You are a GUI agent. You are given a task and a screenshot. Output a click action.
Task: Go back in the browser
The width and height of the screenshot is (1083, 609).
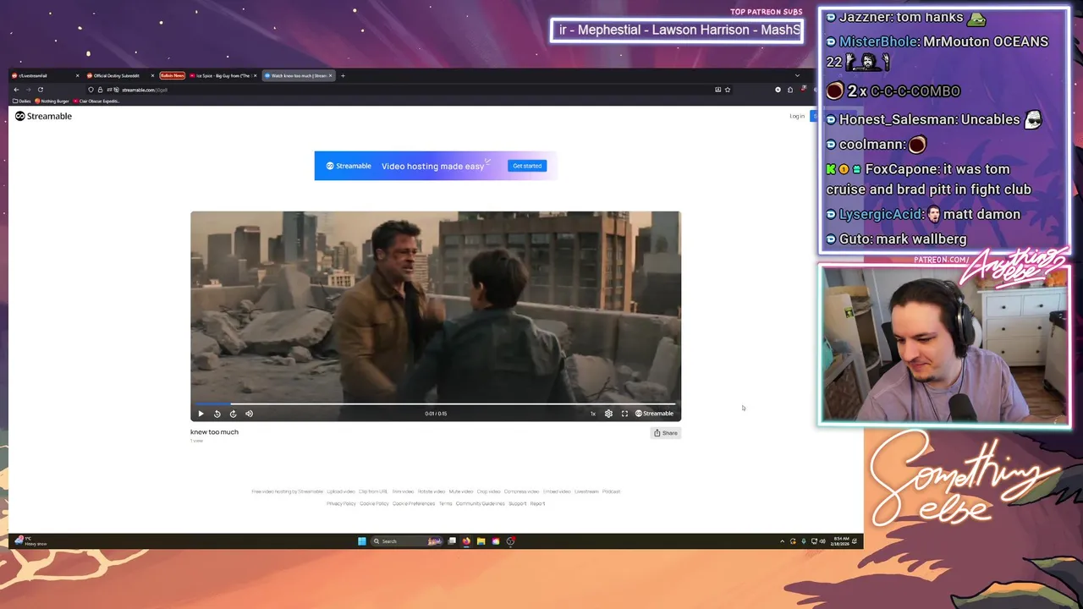[x=16, y=90]
